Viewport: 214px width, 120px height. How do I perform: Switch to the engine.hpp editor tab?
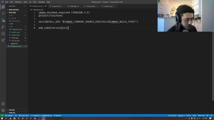(56, 6)
